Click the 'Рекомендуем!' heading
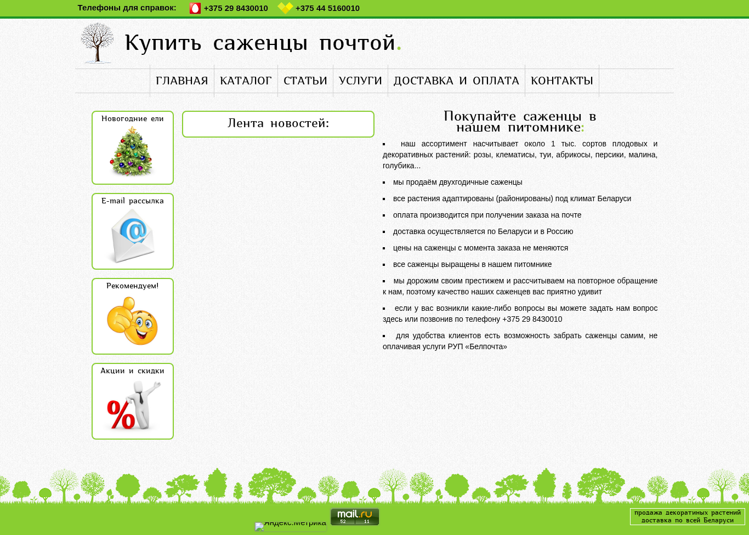749x535 pixels. point(133,286)
